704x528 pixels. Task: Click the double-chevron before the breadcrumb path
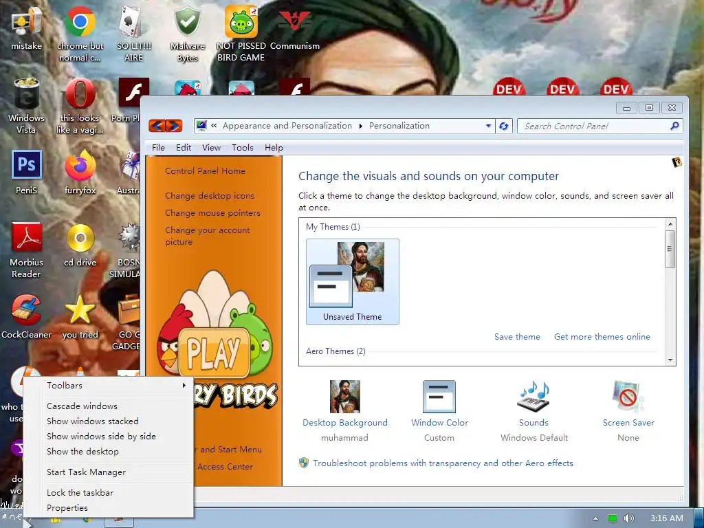[214, 126]
